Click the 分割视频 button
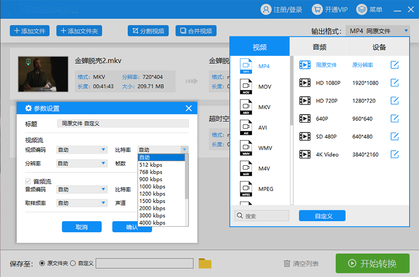419x277 pixels. click(148, 31)
